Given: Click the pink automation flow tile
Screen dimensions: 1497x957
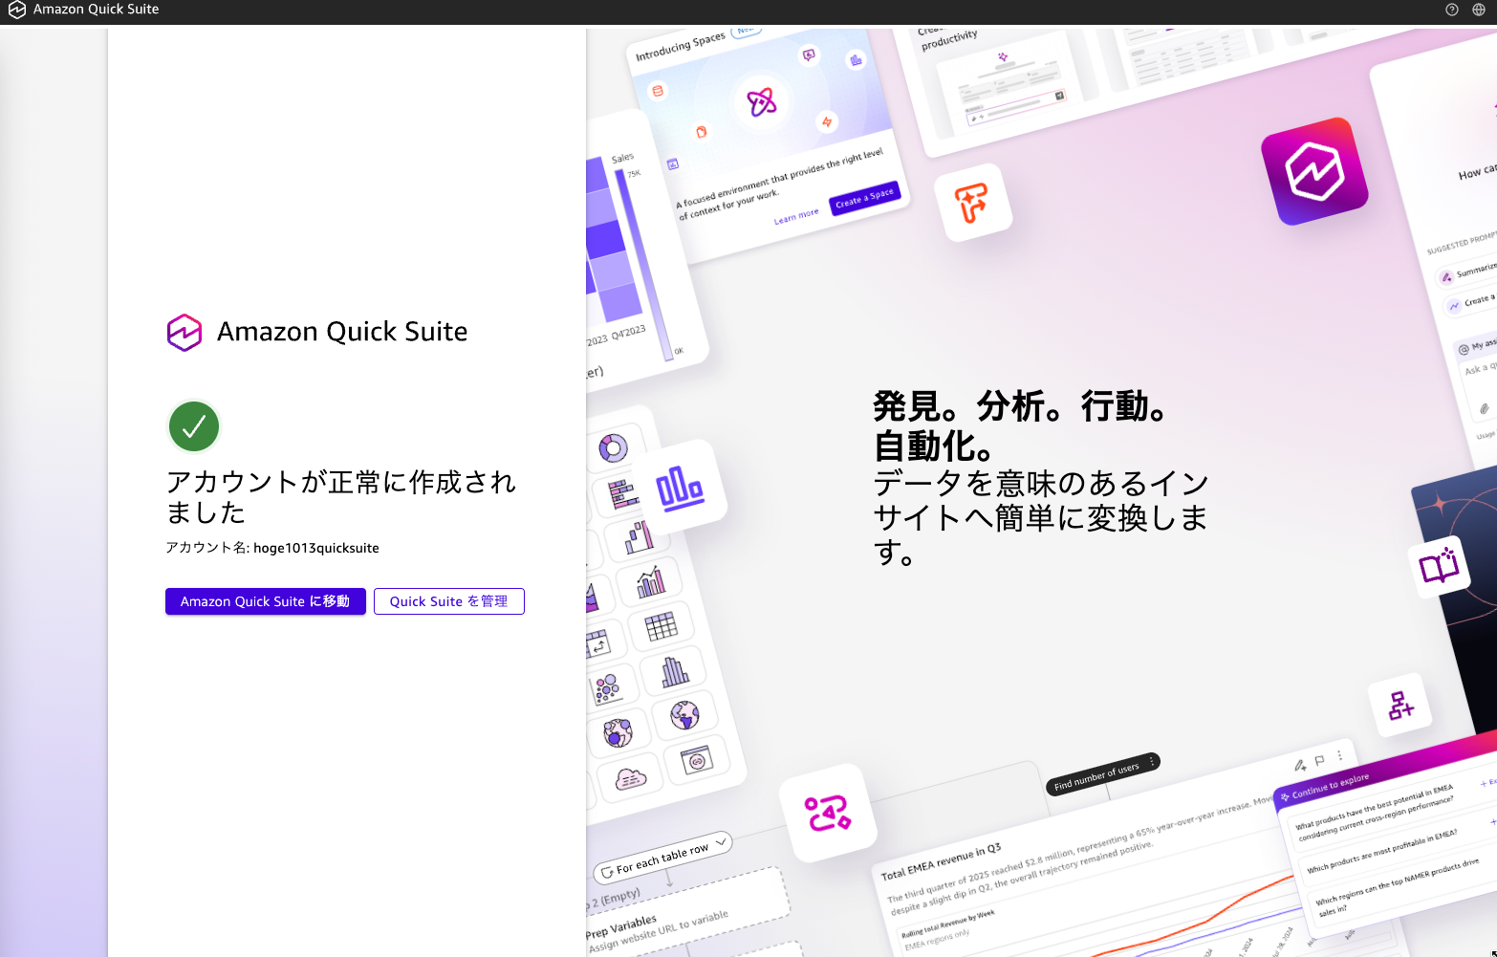Looking at the screenshot, I should [827, 813].
